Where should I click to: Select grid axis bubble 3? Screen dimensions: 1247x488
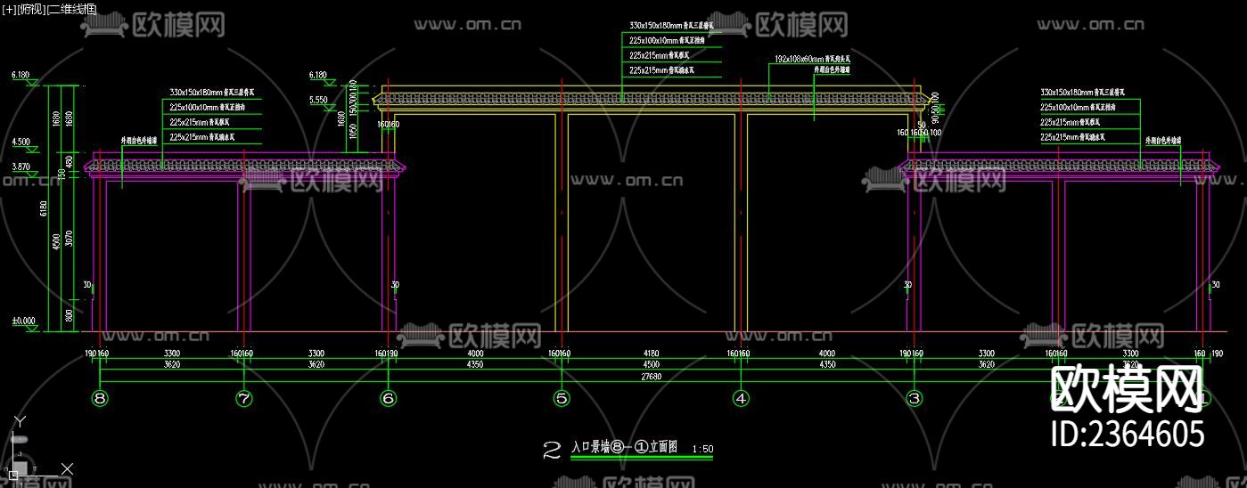click(x=914, y=398)
